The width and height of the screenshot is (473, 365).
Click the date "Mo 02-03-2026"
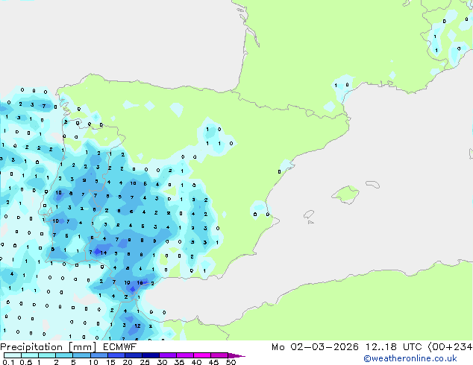point(316,347)
